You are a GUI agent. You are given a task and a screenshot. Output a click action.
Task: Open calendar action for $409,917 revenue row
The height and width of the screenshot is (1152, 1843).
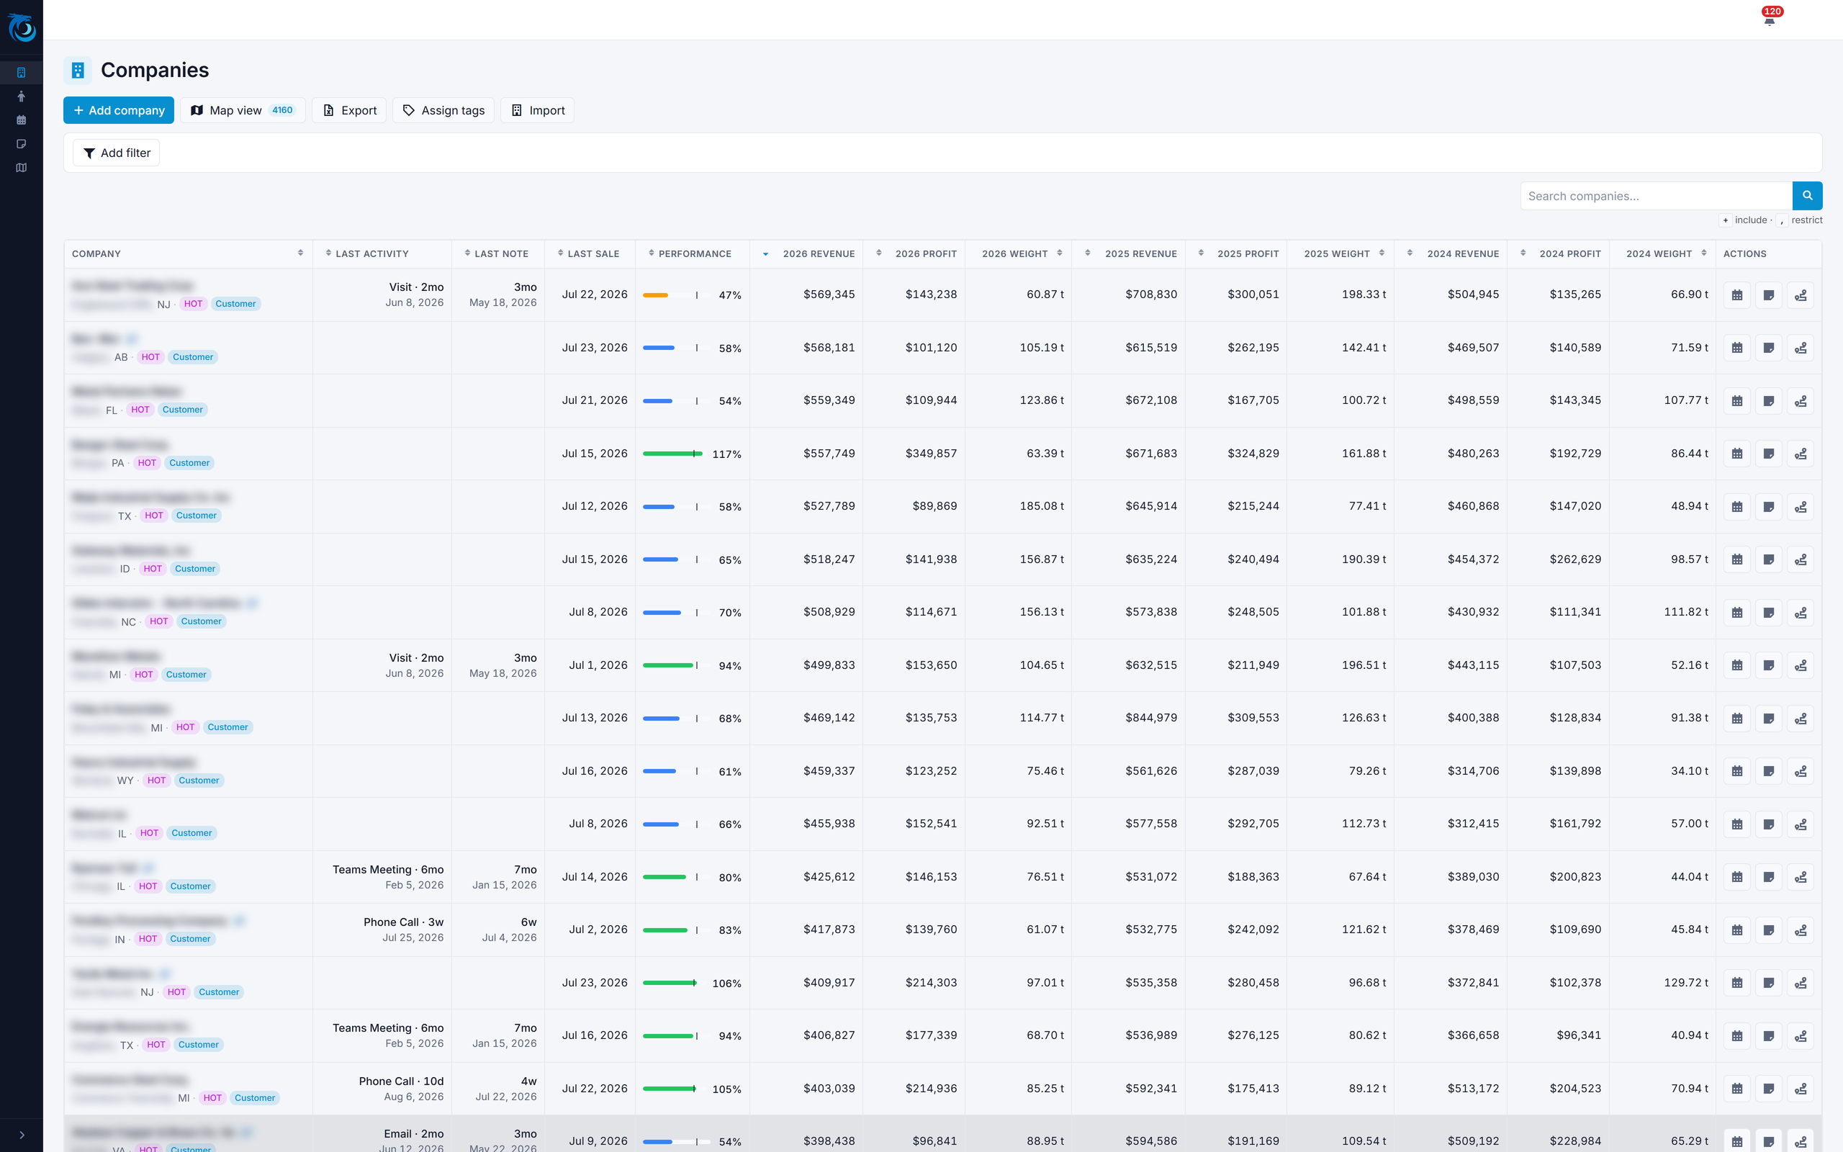point(1737,984)
